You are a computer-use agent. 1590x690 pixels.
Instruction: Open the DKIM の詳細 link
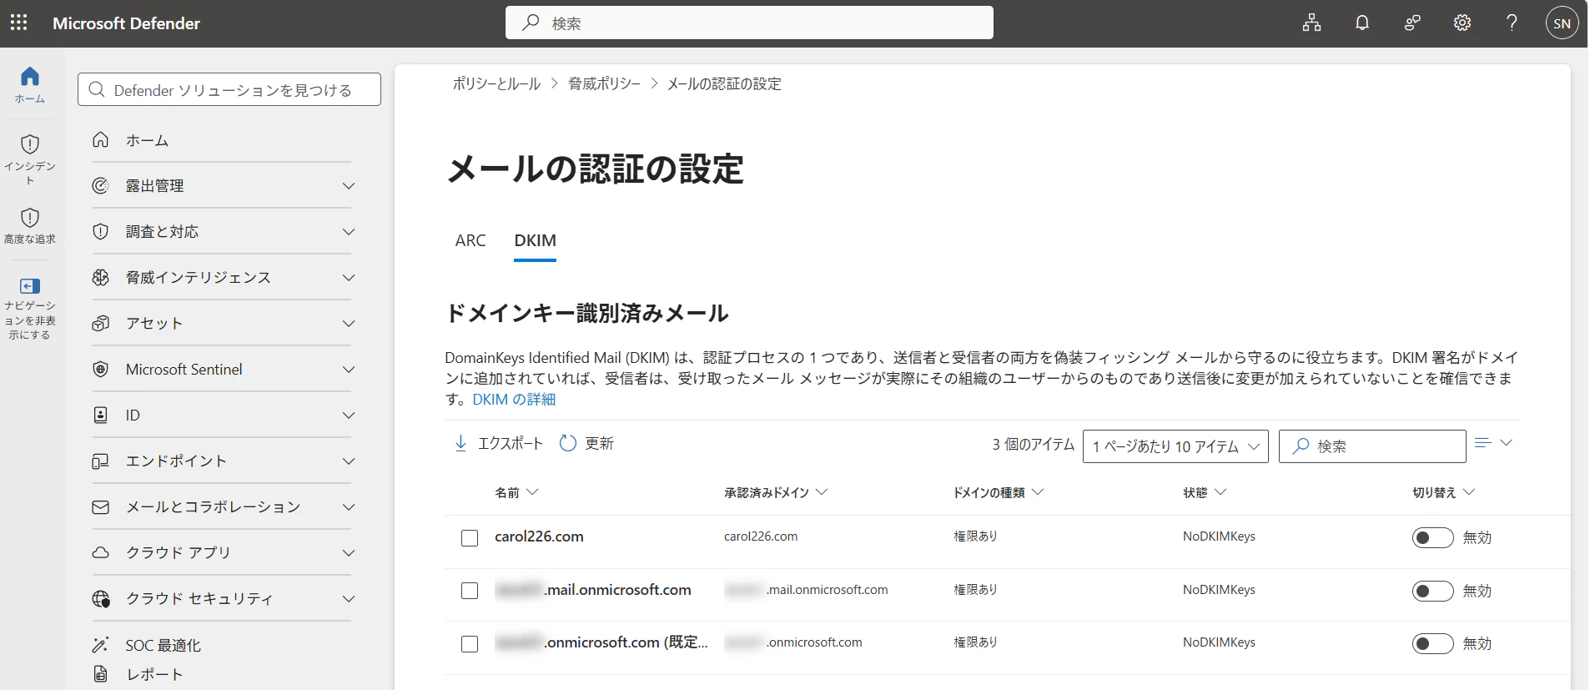tap(514, 400)
